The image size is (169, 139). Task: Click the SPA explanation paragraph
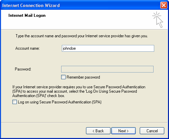pos(79,91)
